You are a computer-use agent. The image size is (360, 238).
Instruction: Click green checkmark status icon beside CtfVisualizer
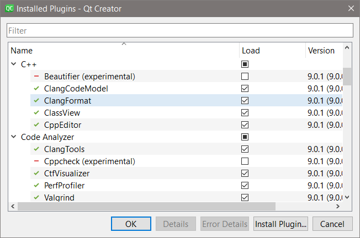point(36,173)
